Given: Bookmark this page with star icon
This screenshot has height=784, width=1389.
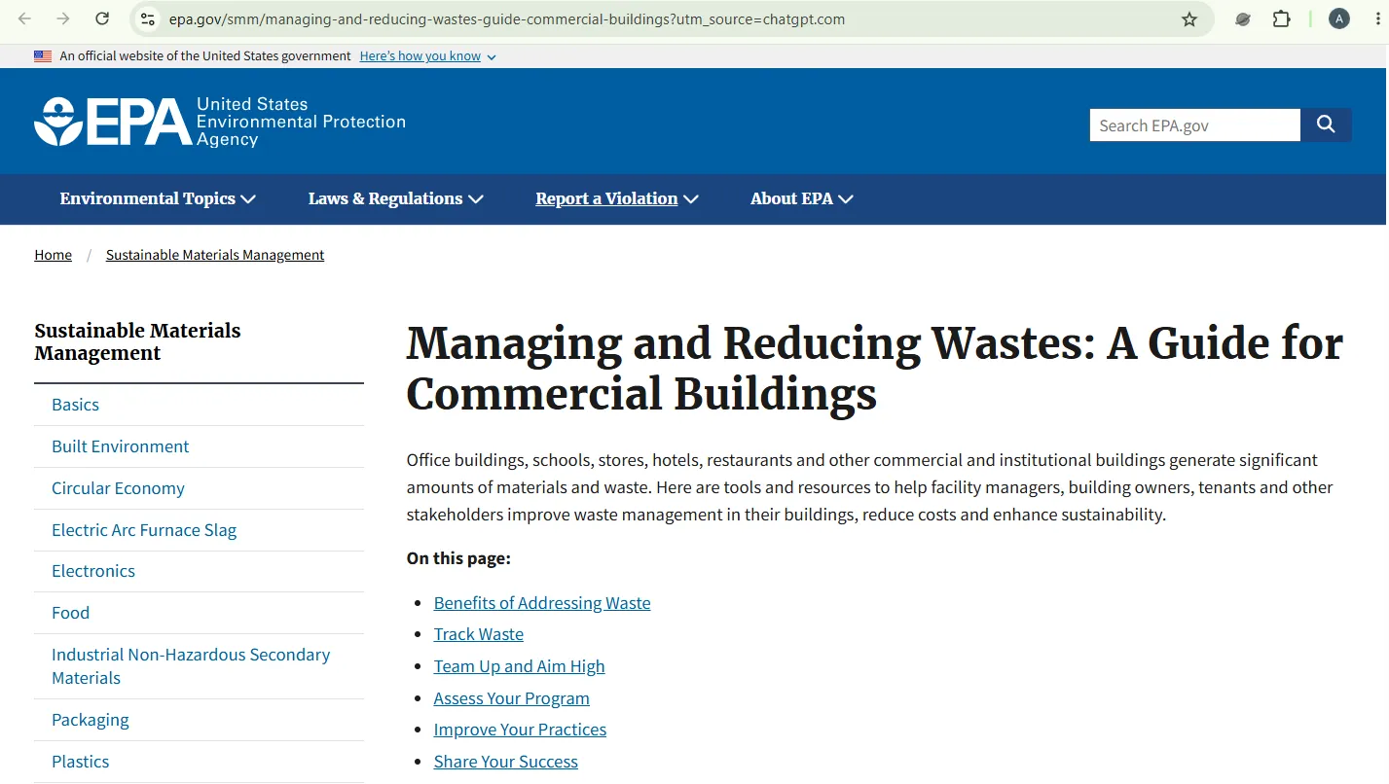Looking at the screenshot, I should point(1188,18).
